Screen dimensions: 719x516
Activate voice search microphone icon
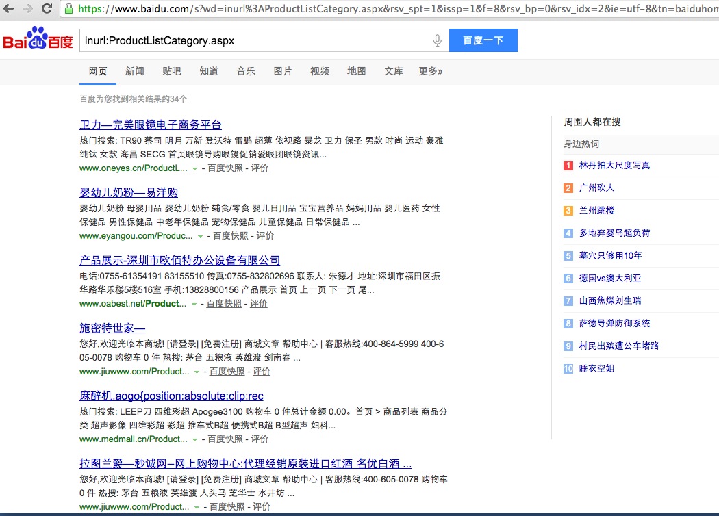tap(438, 40)
